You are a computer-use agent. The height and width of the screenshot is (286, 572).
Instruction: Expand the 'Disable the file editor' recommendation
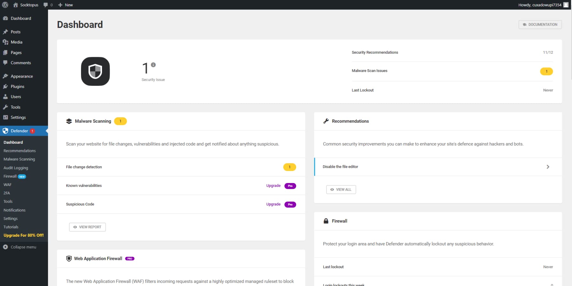tap(548, 167)
